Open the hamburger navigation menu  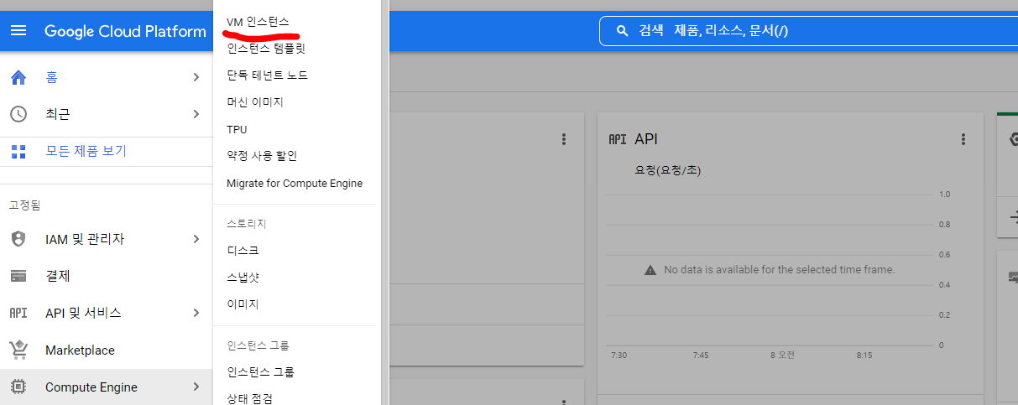18,31
